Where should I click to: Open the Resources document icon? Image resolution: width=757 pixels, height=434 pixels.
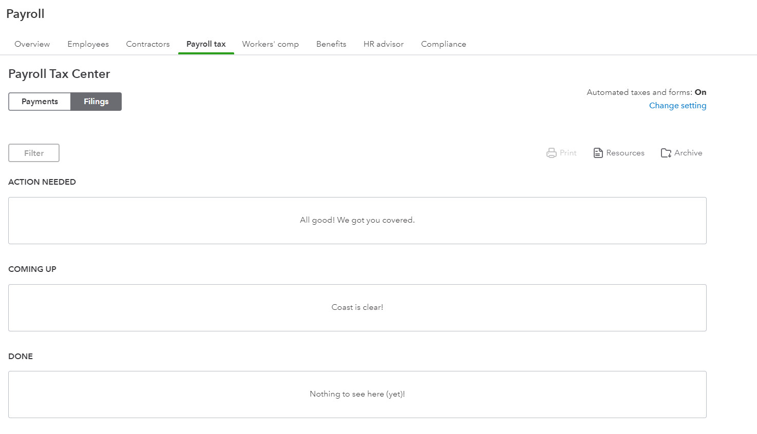point(598,153)
